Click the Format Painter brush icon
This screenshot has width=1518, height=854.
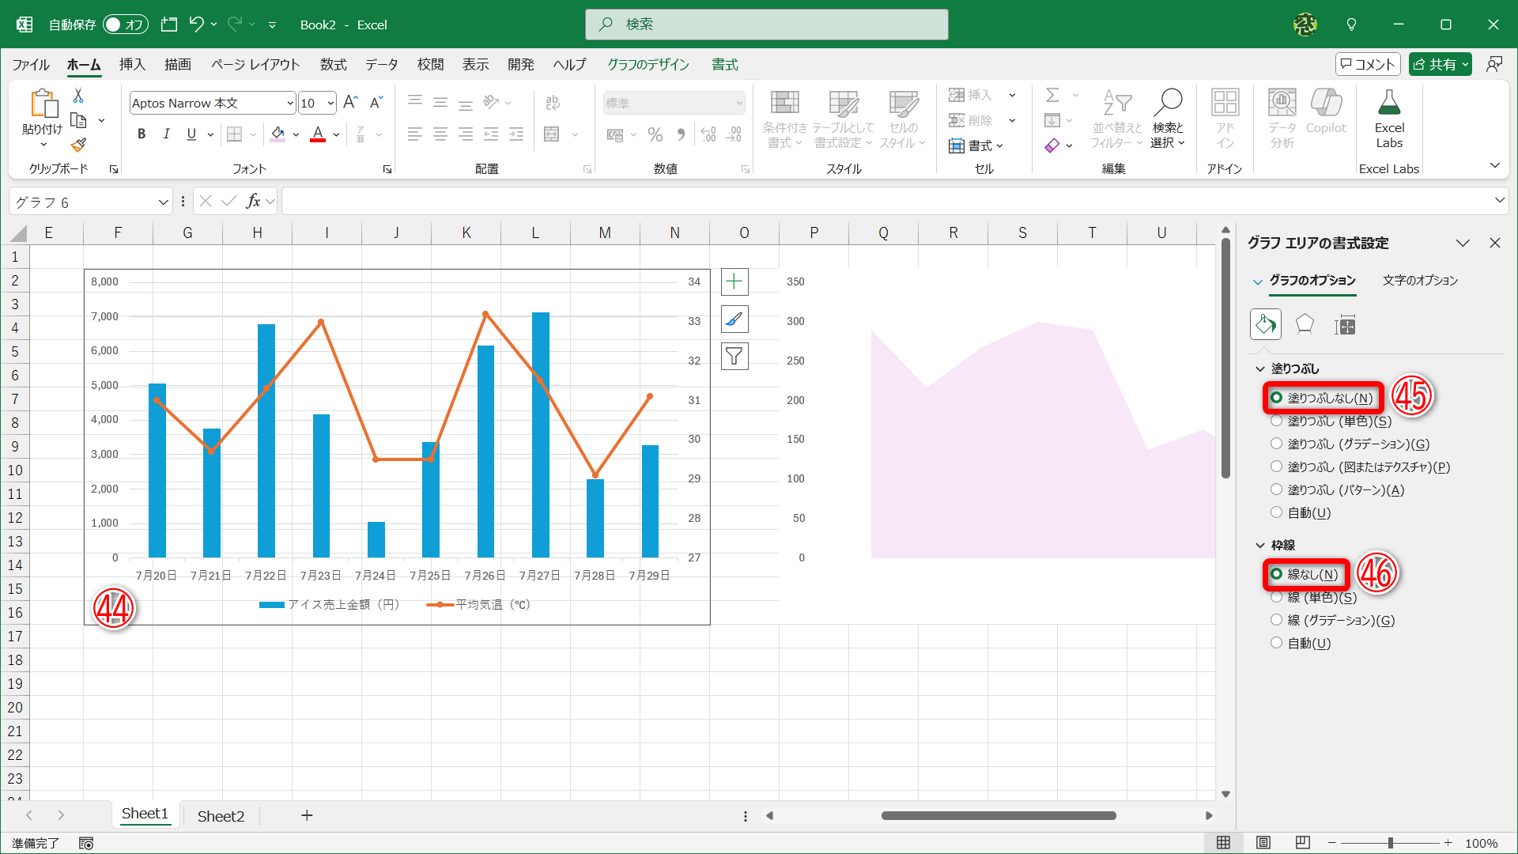[78, 145]
